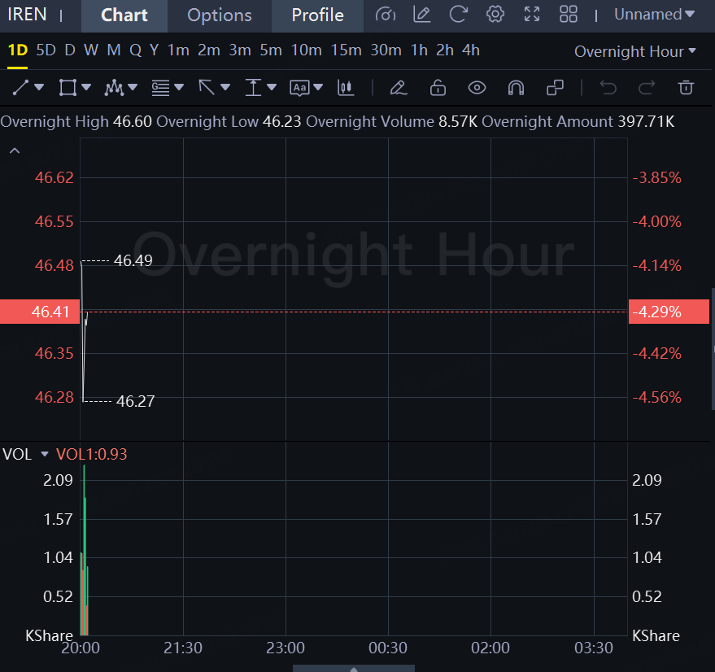
Task: Toggle the lock drawings icon
Action: click(x=438, y=87)
